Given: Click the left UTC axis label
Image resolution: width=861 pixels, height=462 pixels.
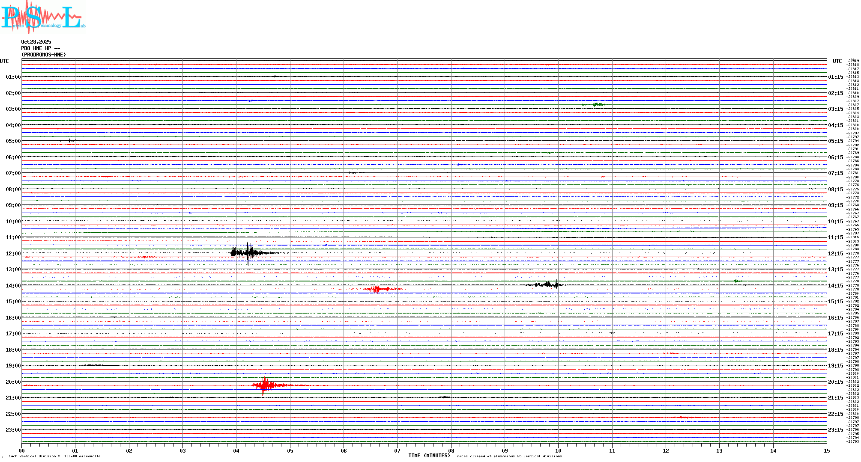Looking at the screenshot, I should (x=4, y=61).
